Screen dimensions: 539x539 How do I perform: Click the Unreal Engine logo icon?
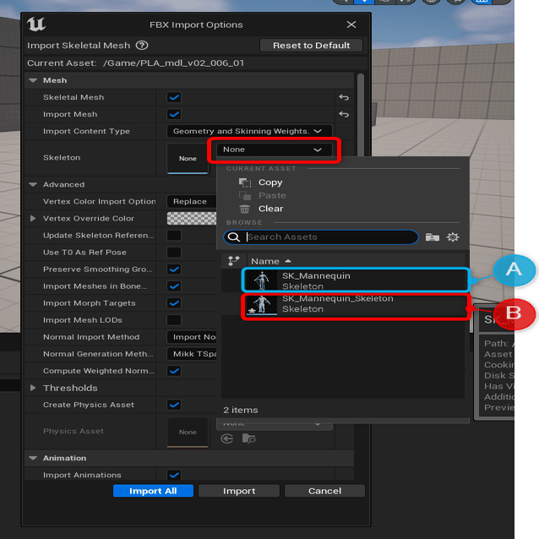(36, 24)
